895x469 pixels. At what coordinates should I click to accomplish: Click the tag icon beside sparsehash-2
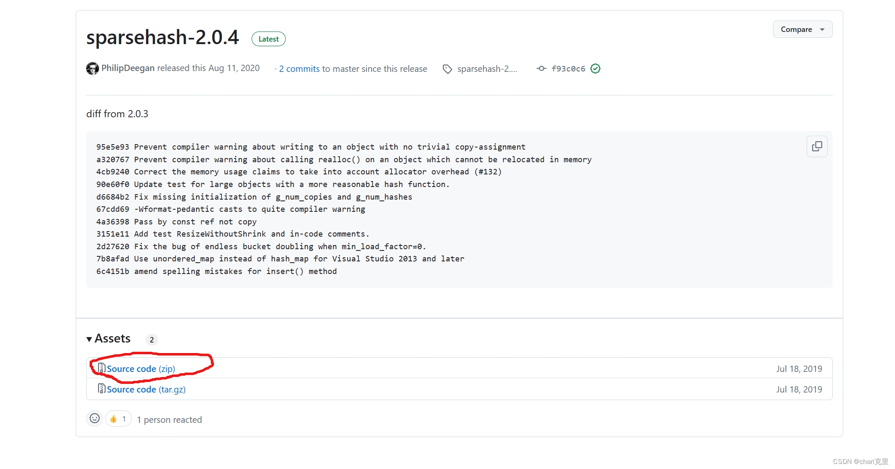[447, 69]
